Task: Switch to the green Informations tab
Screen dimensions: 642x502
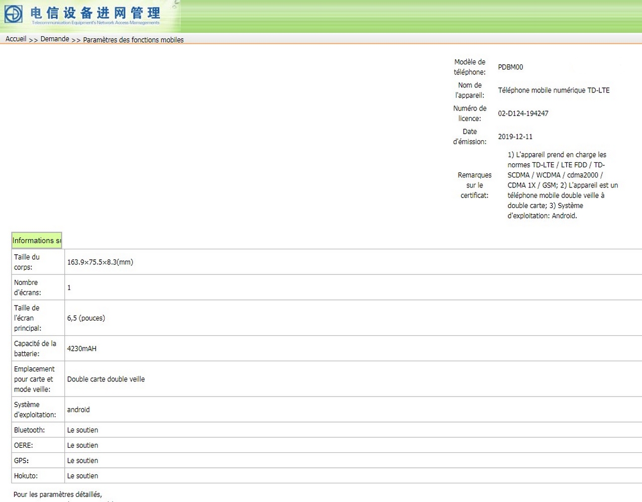Action: click(37, 241)
